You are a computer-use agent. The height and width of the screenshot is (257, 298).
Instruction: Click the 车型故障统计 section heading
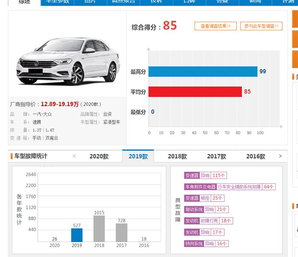(31, 156)
